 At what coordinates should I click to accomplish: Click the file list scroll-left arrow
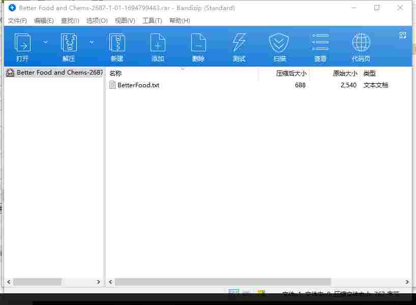[x=110, y=282]
